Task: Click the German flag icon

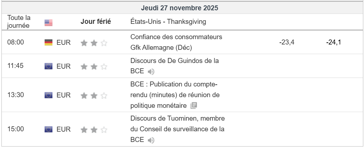Action: point(48,43)
